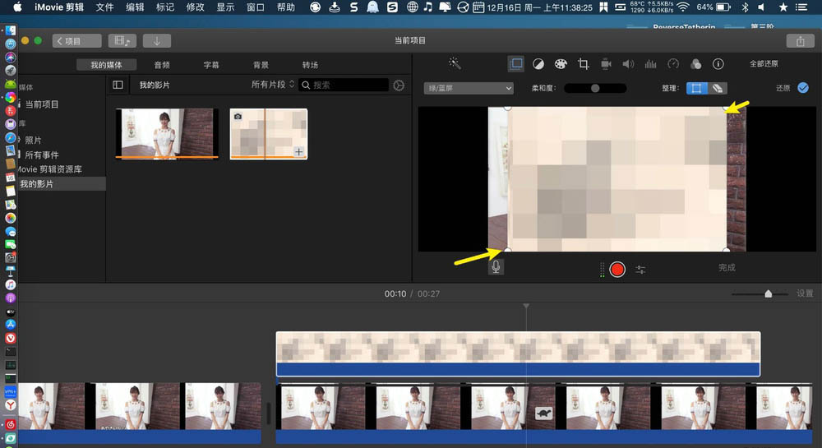Screen dimensions: 822x448
Task: Switch to the 转场 tab
Action: point(310,65)
